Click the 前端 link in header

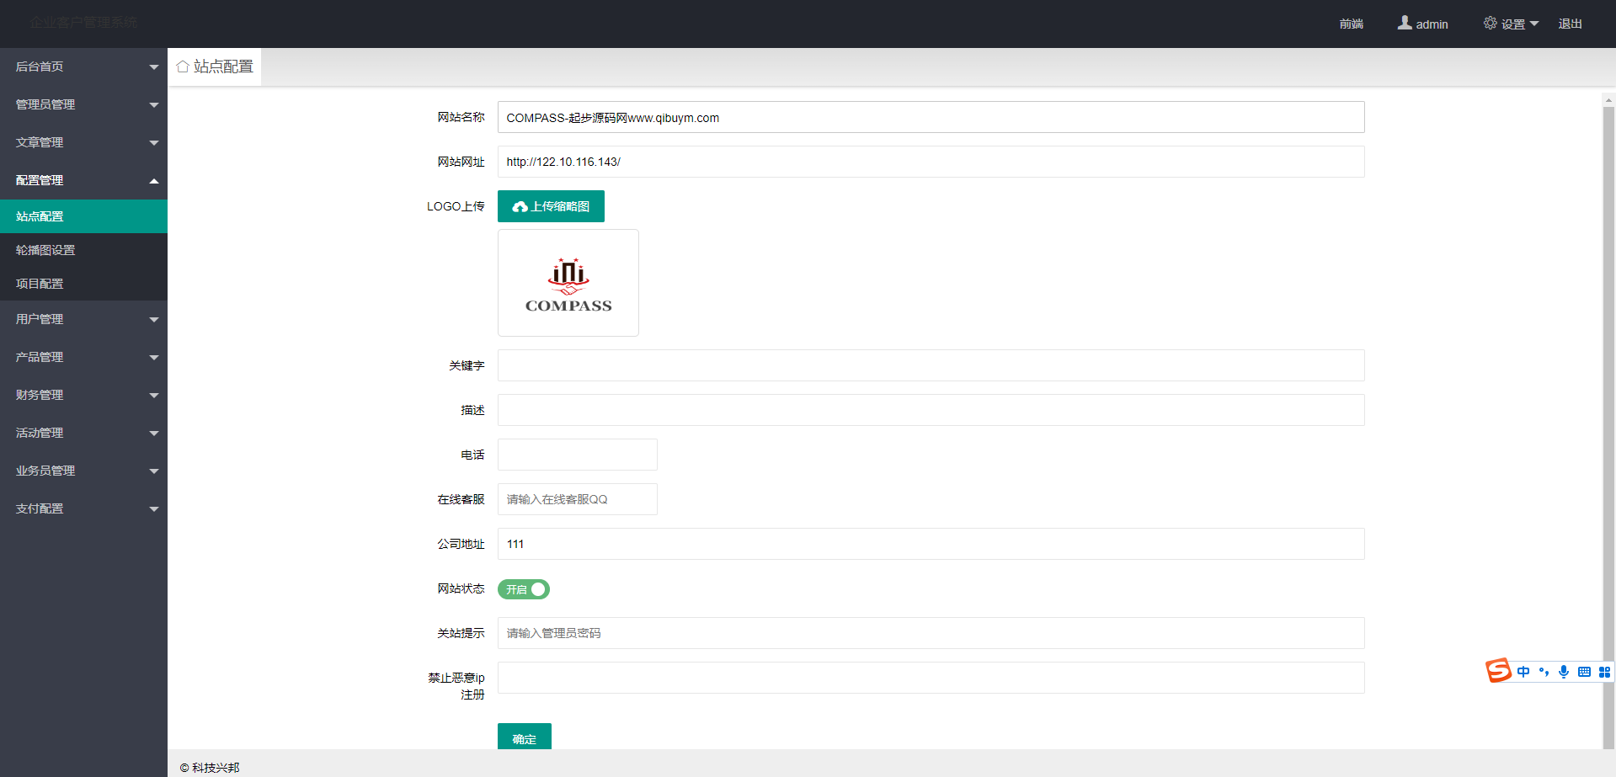pos(1352,24)
